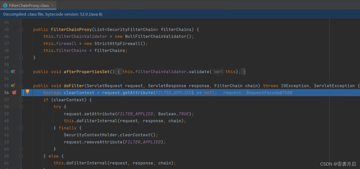Place caret on FILTER_APPLIED in line 59
The height and width of the screenshot is (169, 360).
point(135,114)
